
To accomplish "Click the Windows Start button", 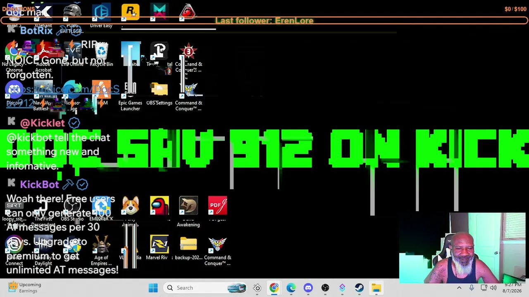I will [153, 288].
